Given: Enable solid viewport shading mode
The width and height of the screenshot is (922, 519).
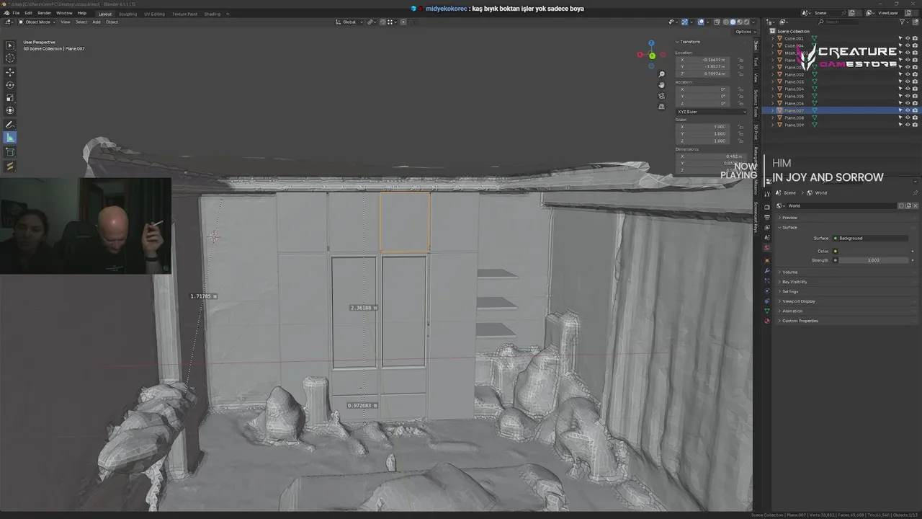Looking at the screenshot, I should pyautogui.click(x=733, y=22).
